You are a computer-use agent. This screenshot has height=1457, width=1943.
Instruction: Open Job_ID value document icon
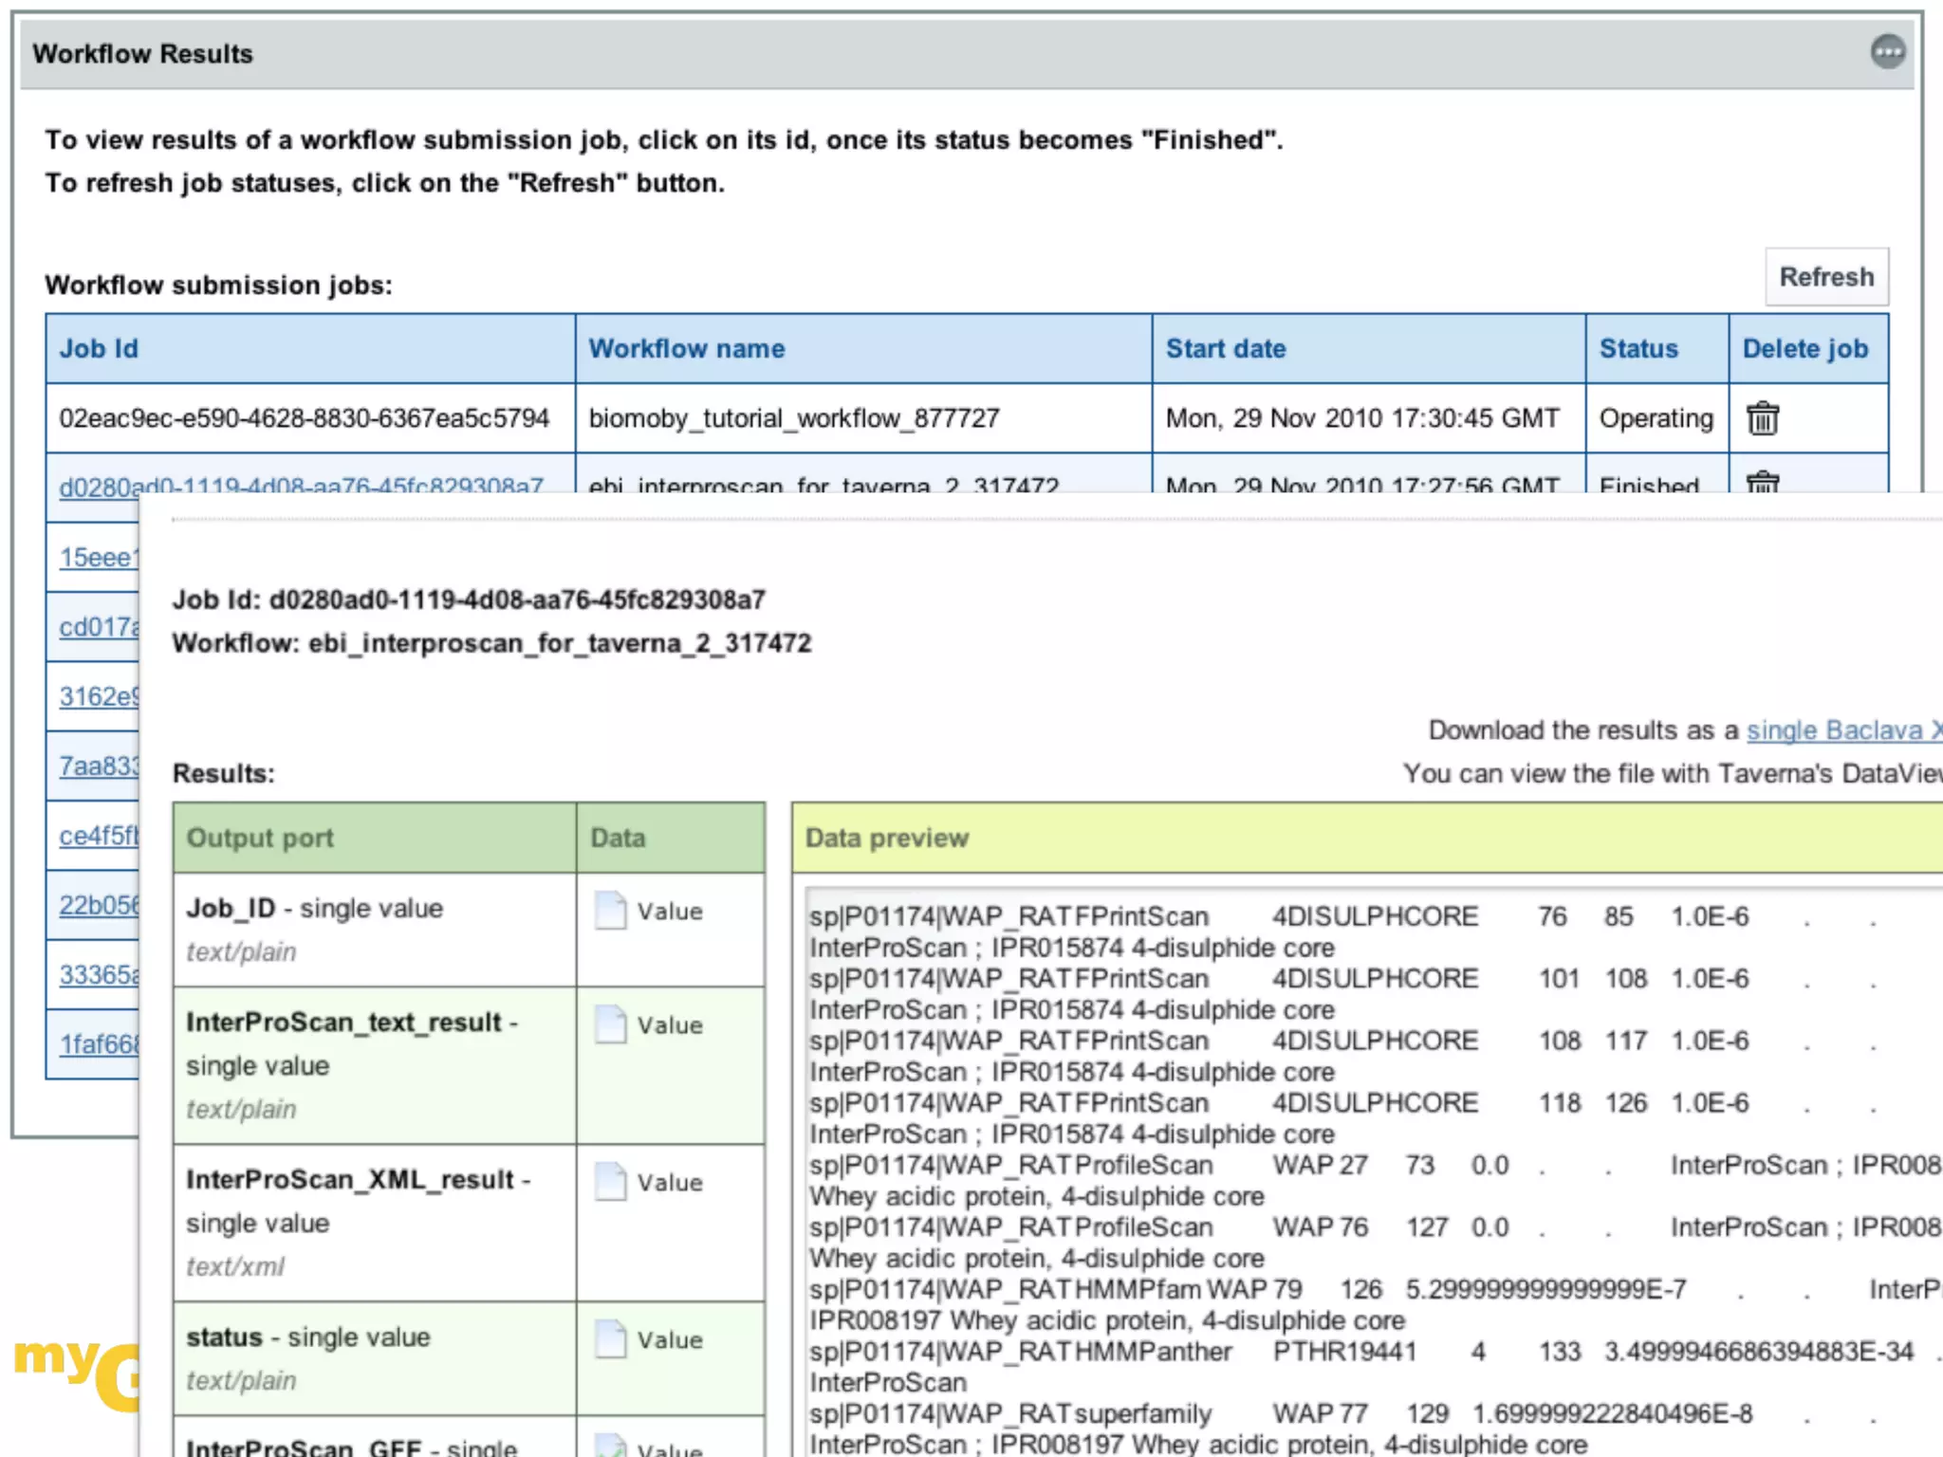(x=610, y=911)
